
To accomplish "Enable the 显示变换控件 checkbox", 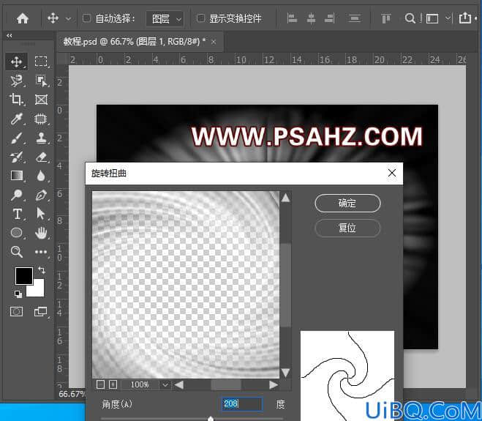I will (200, 18).
